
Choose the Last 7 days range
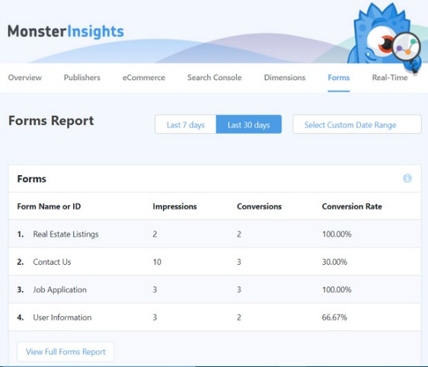[186, 124]
